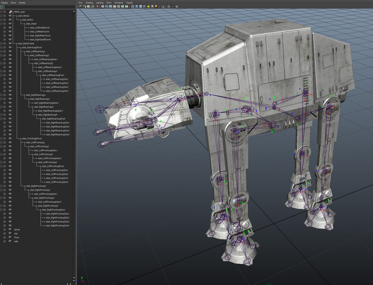Collapse the atat_BodyFrame node
Viewport: 373px width, 285px height.
pyautogui.click(x=1, y=44)
